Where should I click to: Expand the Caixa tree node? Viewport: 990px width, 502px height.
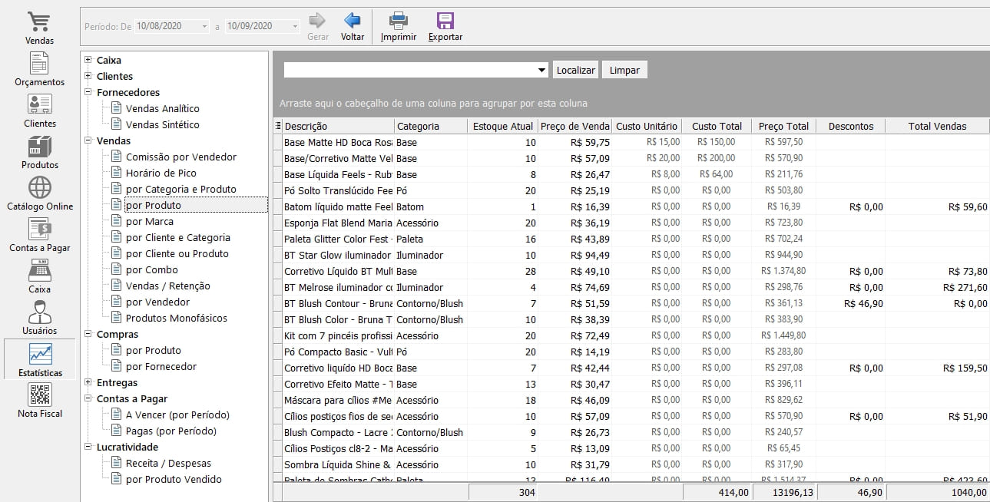tap(88, 60)
